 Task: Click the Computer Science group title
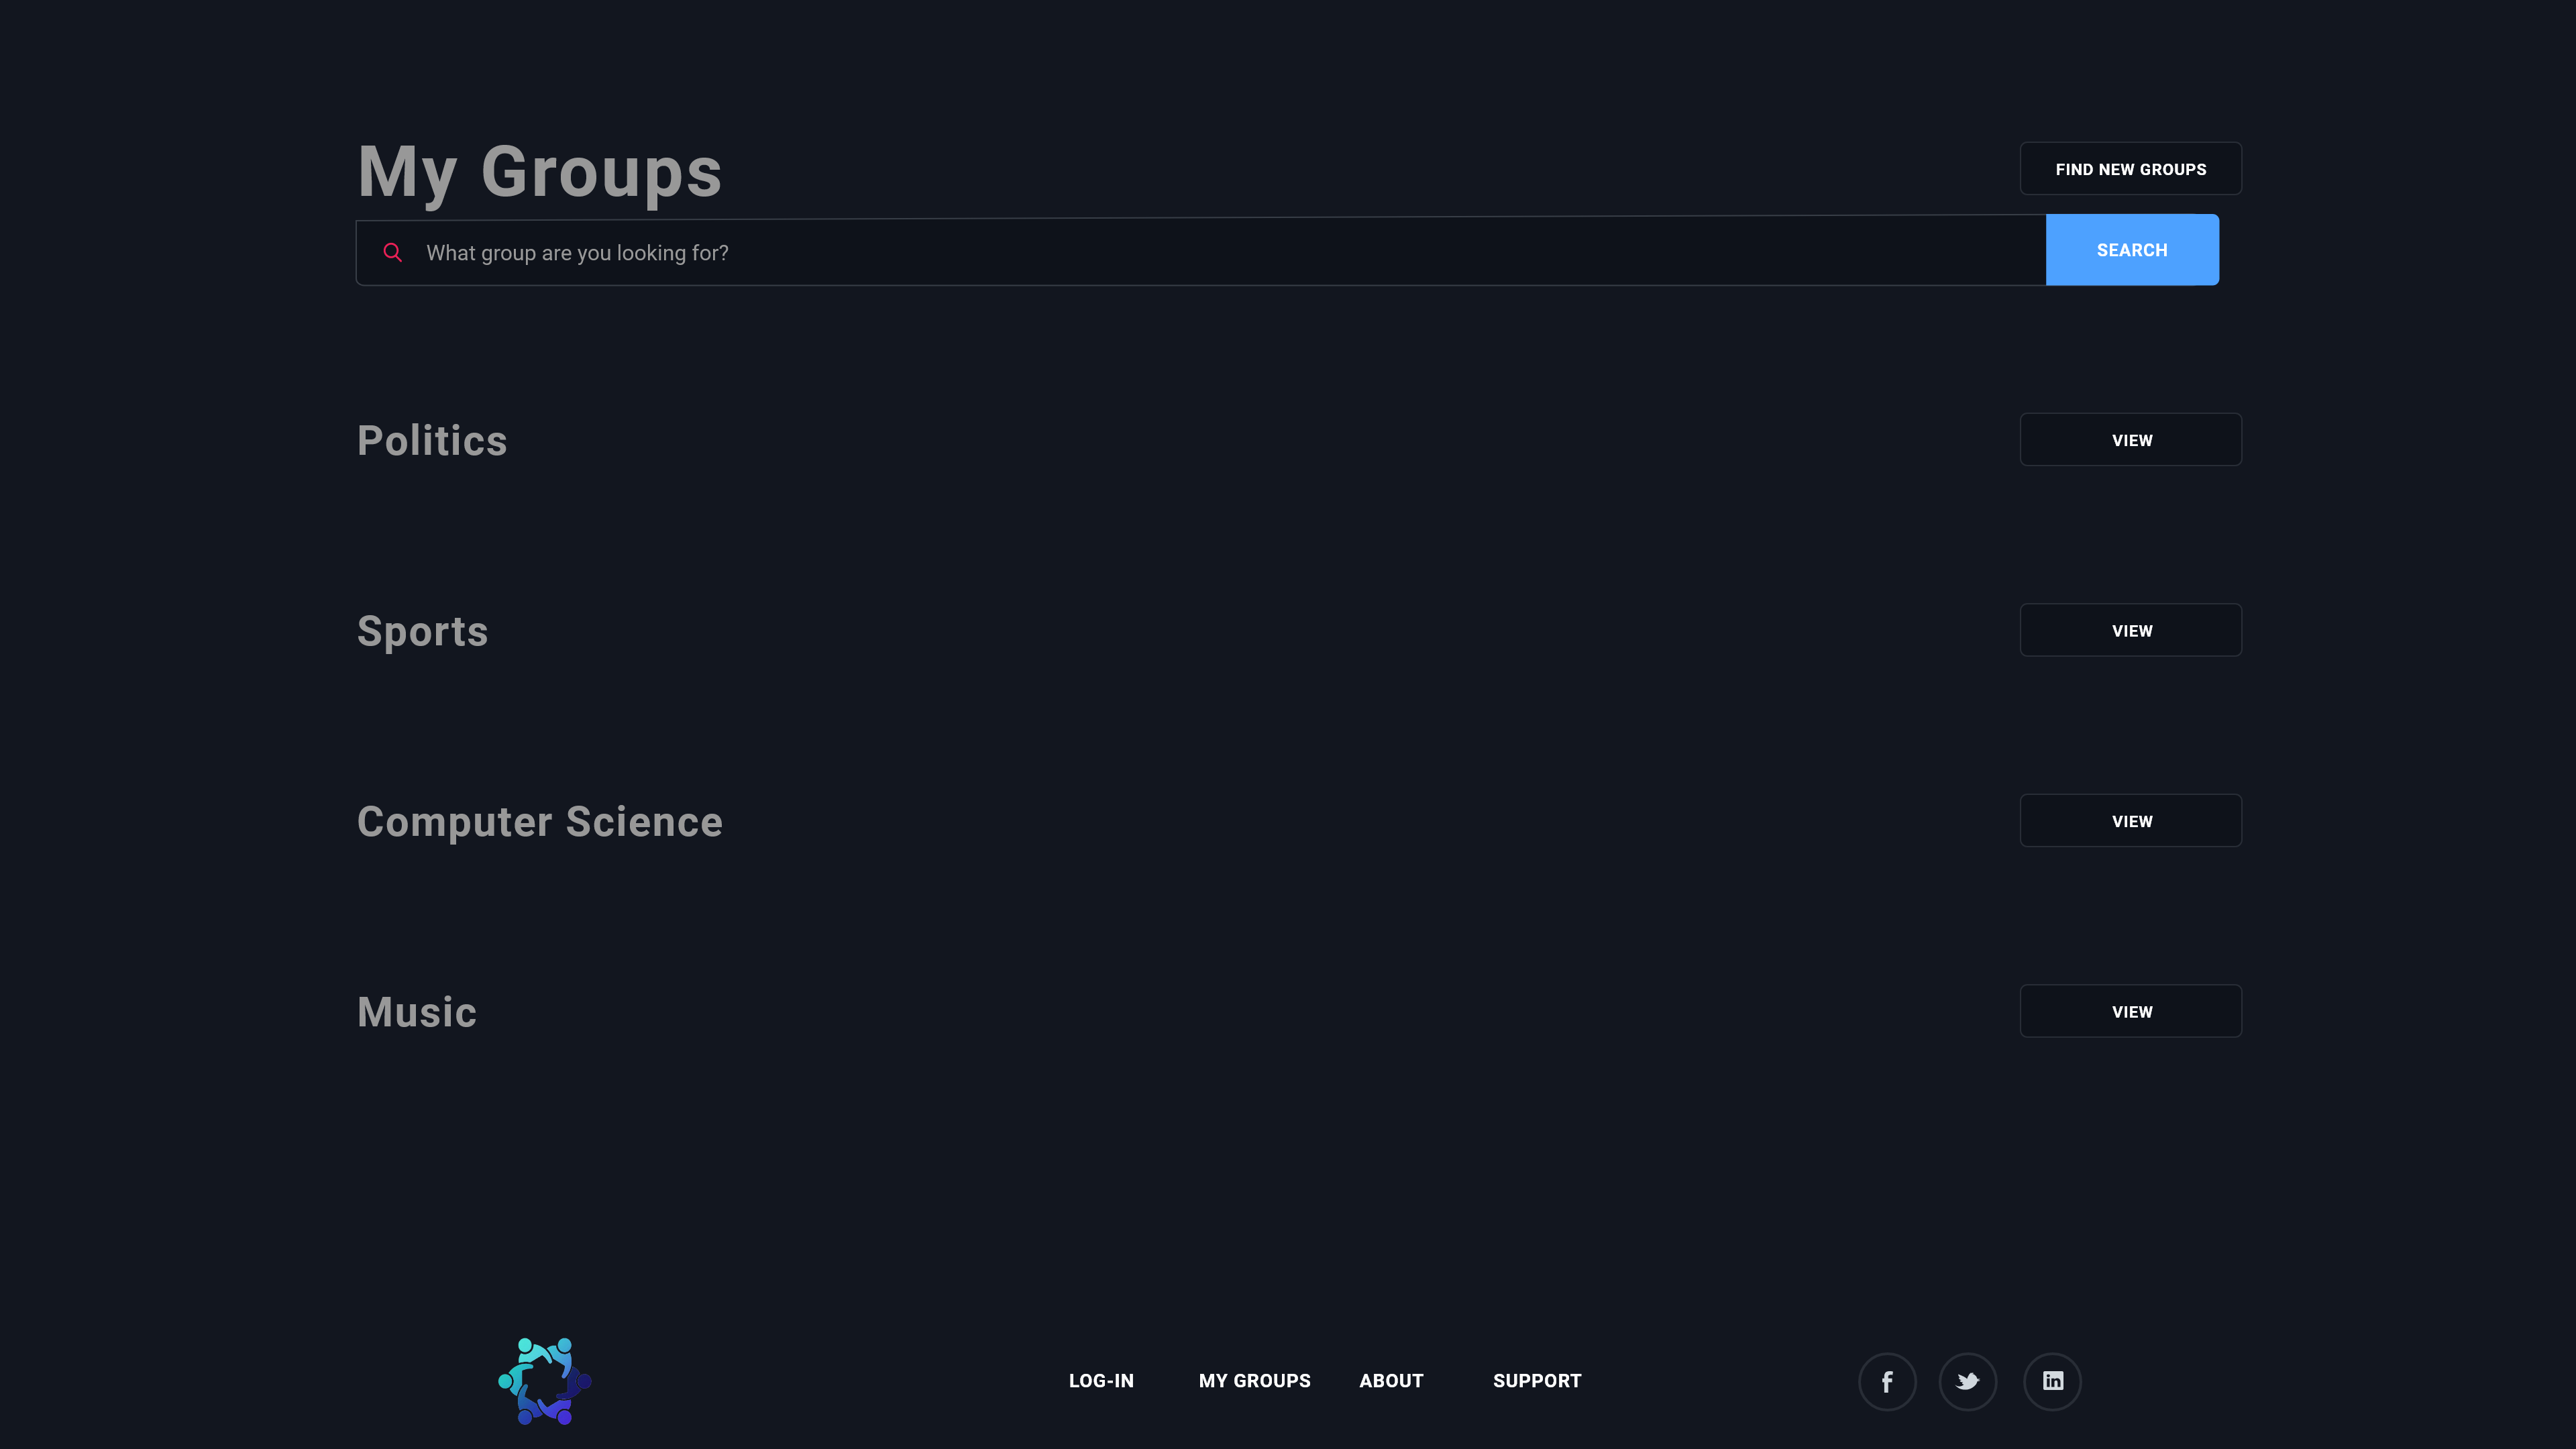[x=539, y=822]
